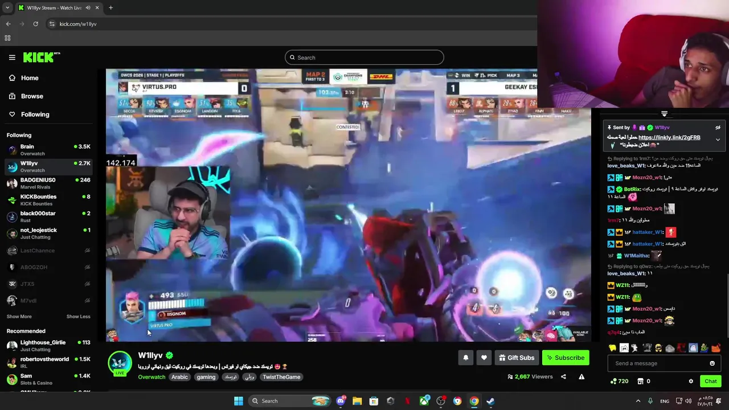Open the chat shop gift icon
Image resolution: width=729 pixels, height=410 pixels.
[640, 381]
